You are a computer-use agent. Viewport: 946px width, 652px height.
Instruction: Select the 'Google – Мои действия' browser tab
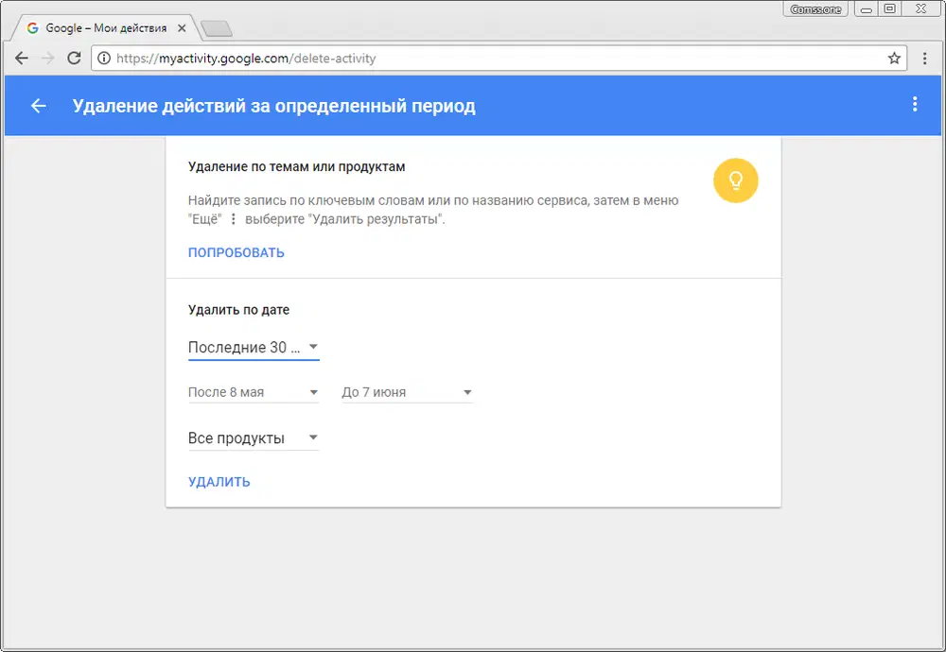tap(104, 27)
